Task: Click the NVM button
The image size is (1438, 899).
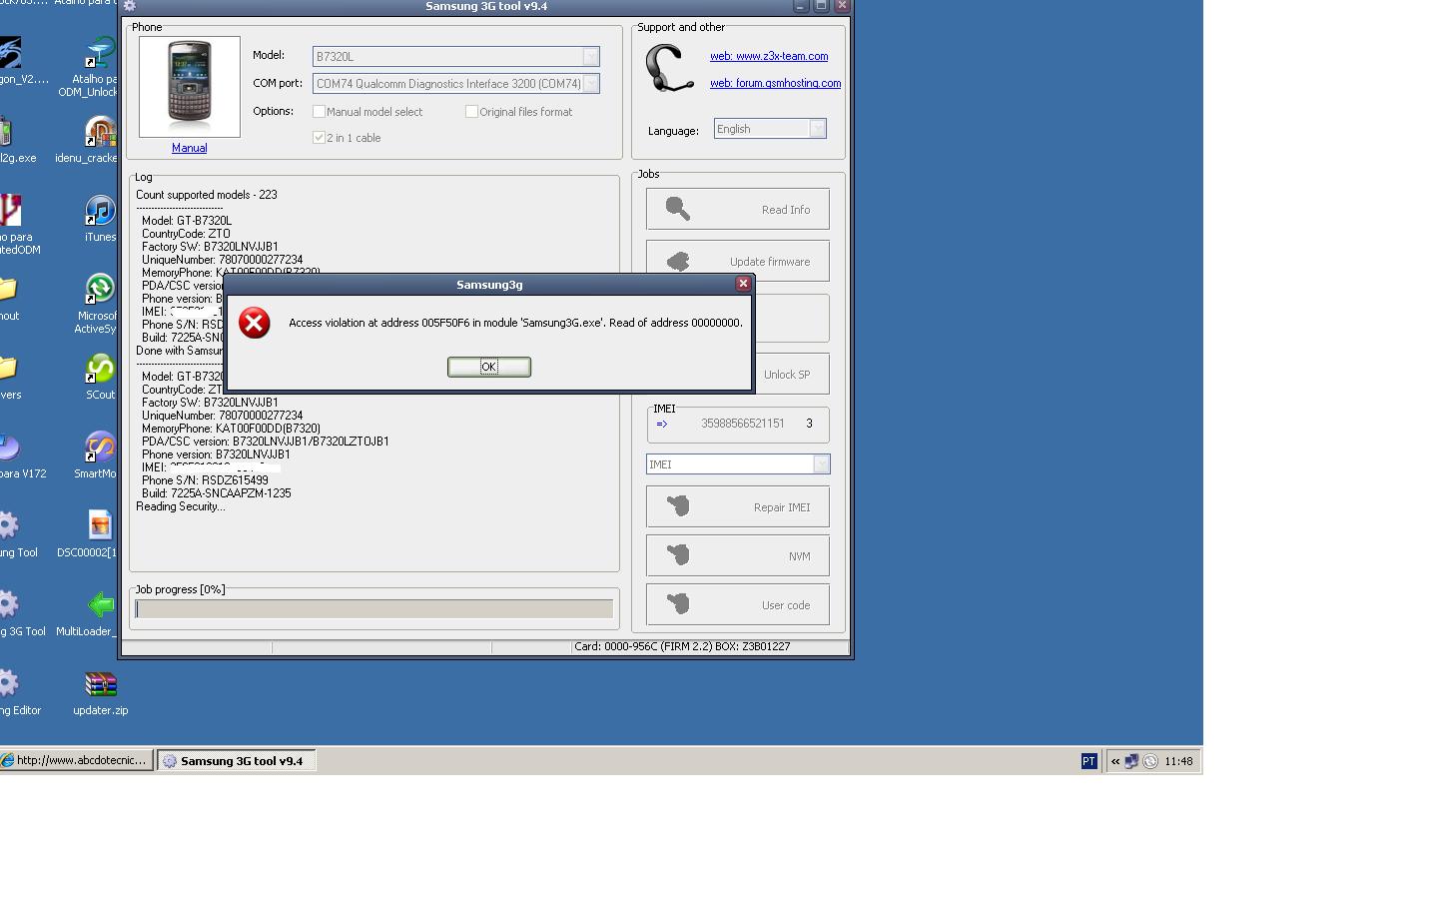Action: pos(737,555)
